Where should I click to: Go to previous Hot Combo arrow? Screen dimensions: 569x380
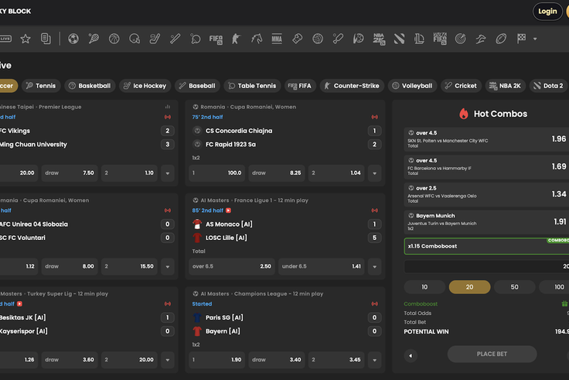click(411, 356)
